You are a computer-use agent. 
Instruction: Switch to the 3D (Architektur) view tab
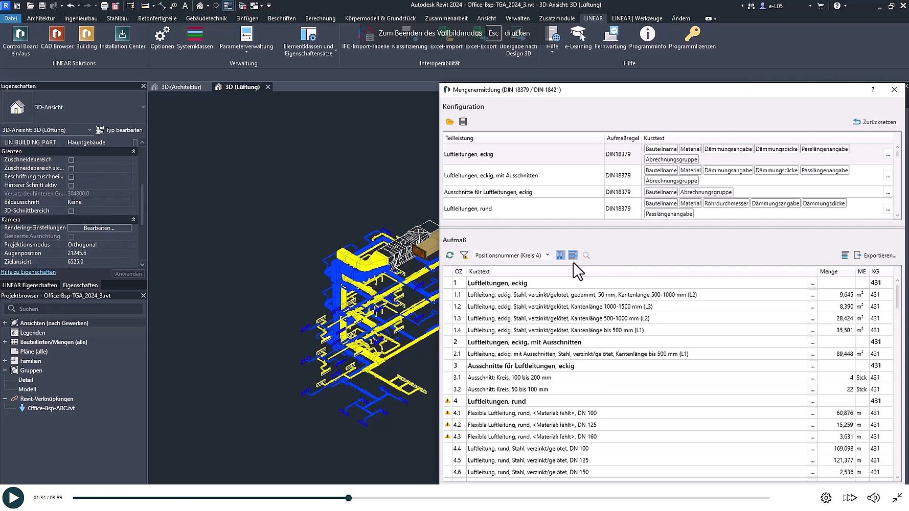click(x=180, y=87)
